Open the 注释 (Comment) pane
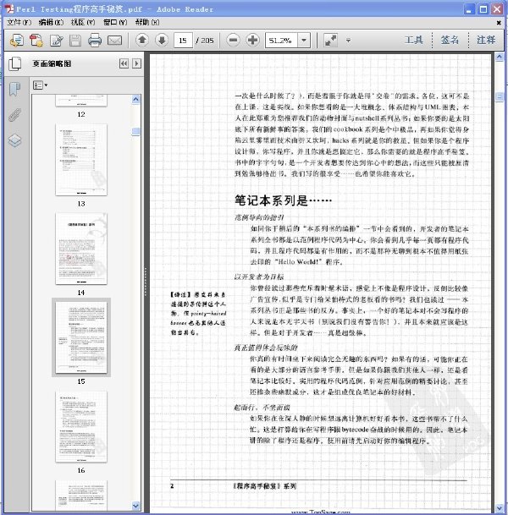508x515 pixels. point(486,40)
